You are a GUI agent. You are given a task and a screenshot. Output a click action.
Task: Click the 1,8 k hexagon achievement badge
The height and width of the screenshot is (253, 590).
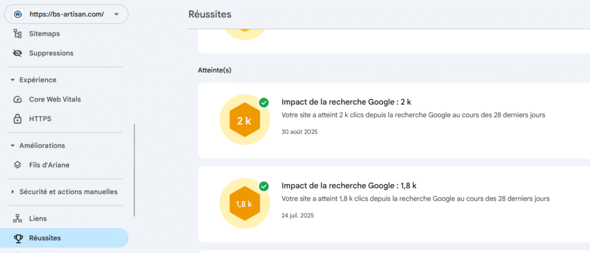[x=244, y=205]
